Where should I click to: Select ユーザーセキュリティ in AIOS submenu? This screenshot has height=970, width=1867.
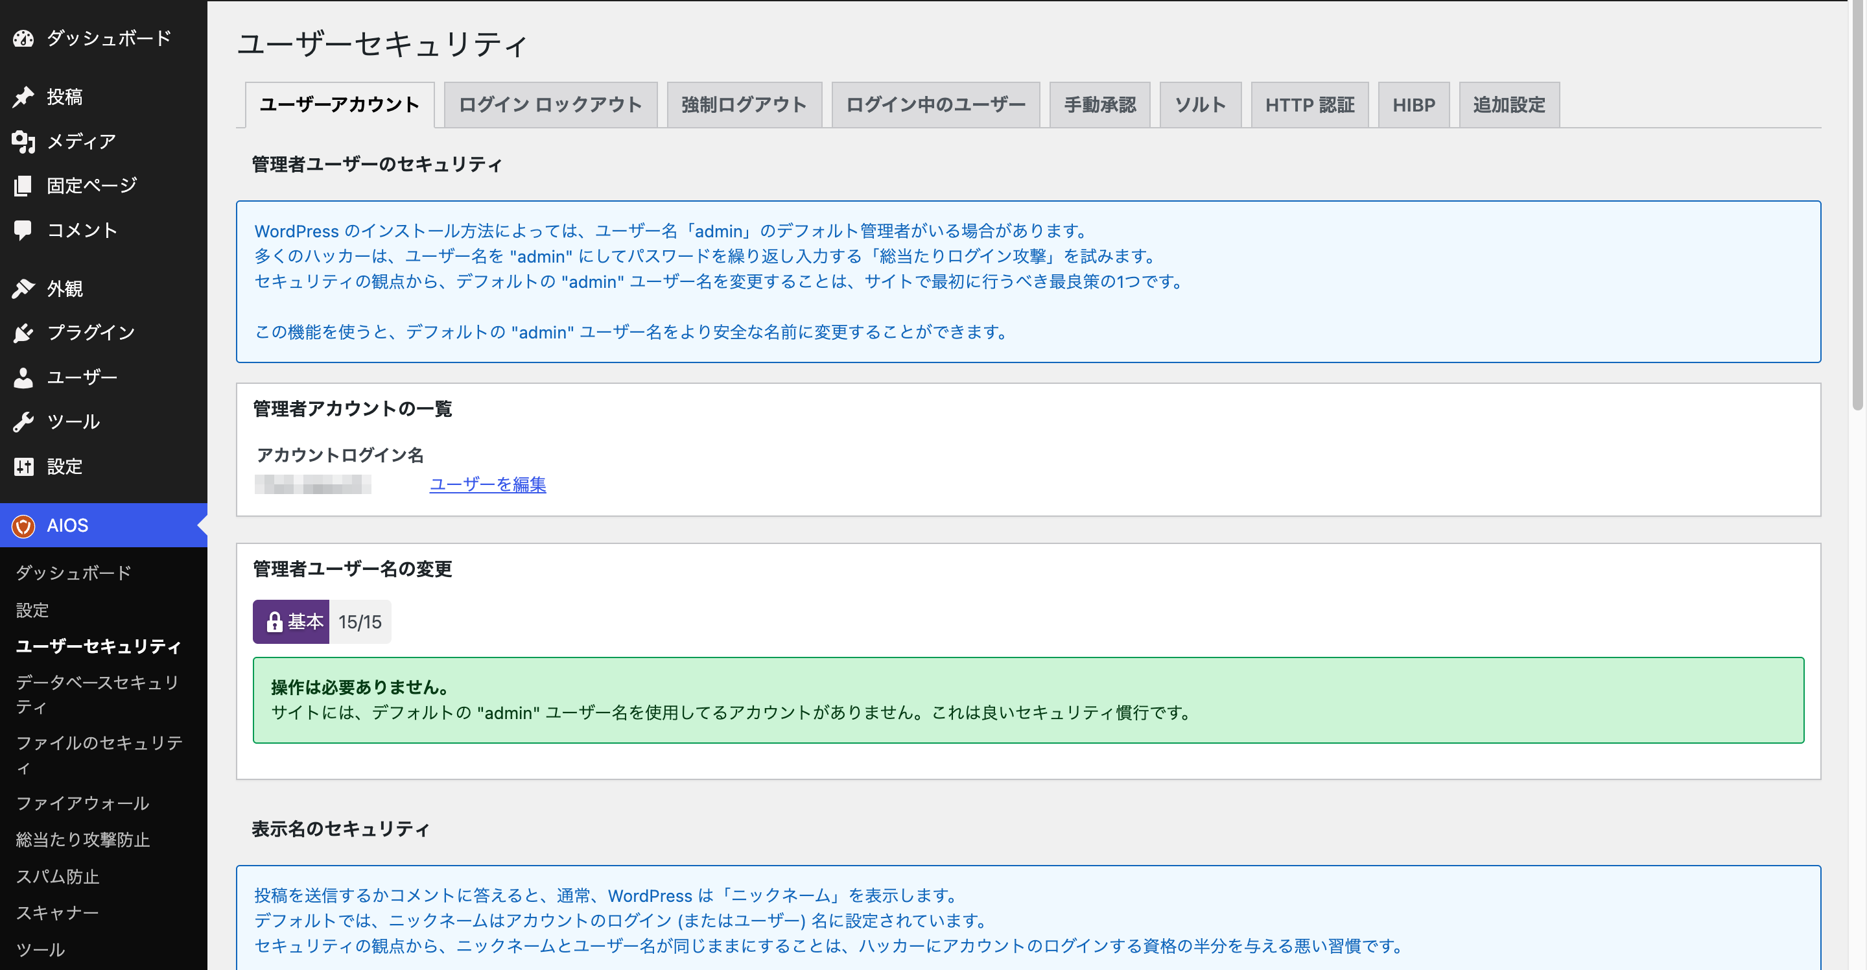click(98, 646)
